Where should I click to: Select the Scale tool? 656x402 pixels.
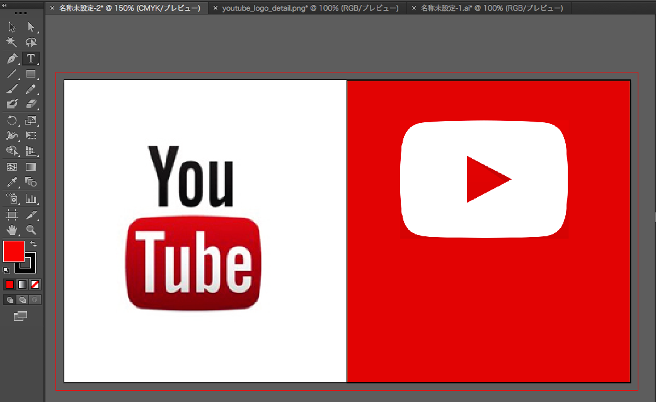tap(31, 120)
